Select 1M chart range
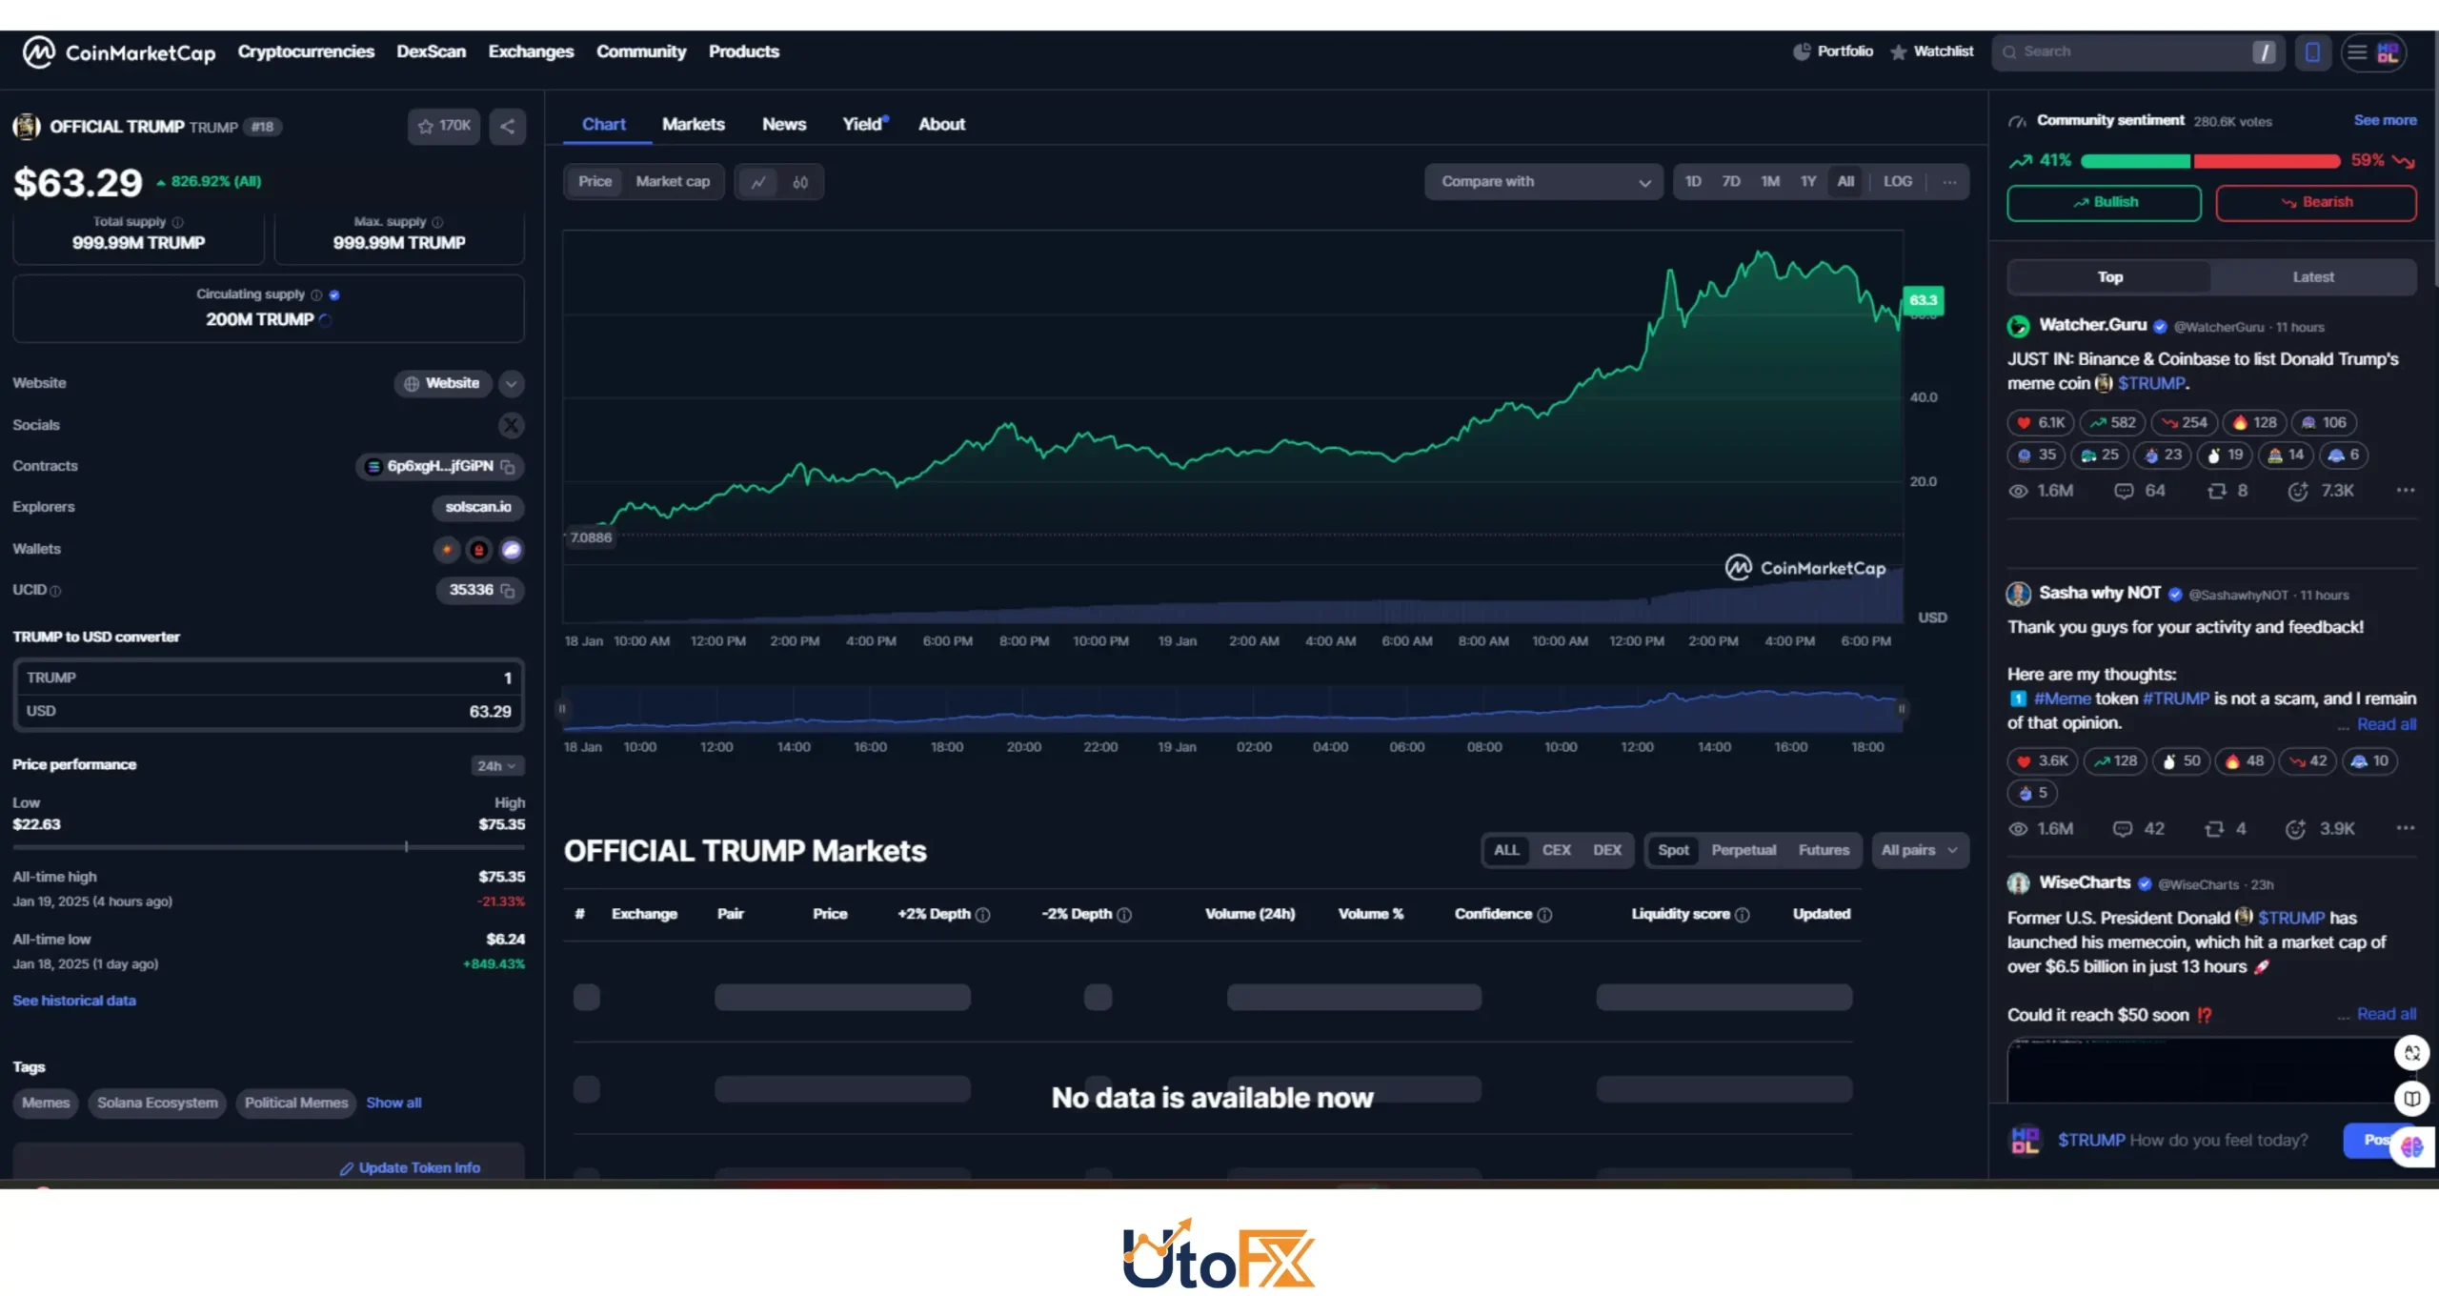The height and width of the screenshot is (1296, 2439). pyautogui.click(x=1770, y=182)
